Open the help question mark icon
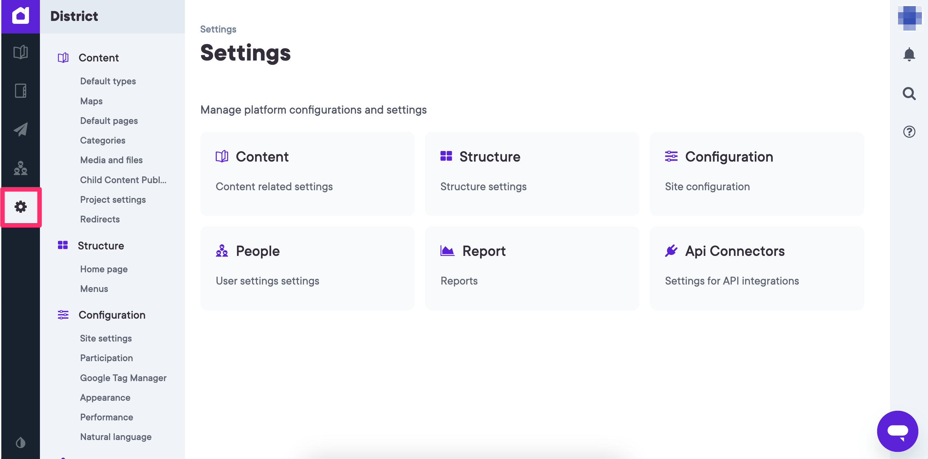928x459 pixels. (909, 132)
